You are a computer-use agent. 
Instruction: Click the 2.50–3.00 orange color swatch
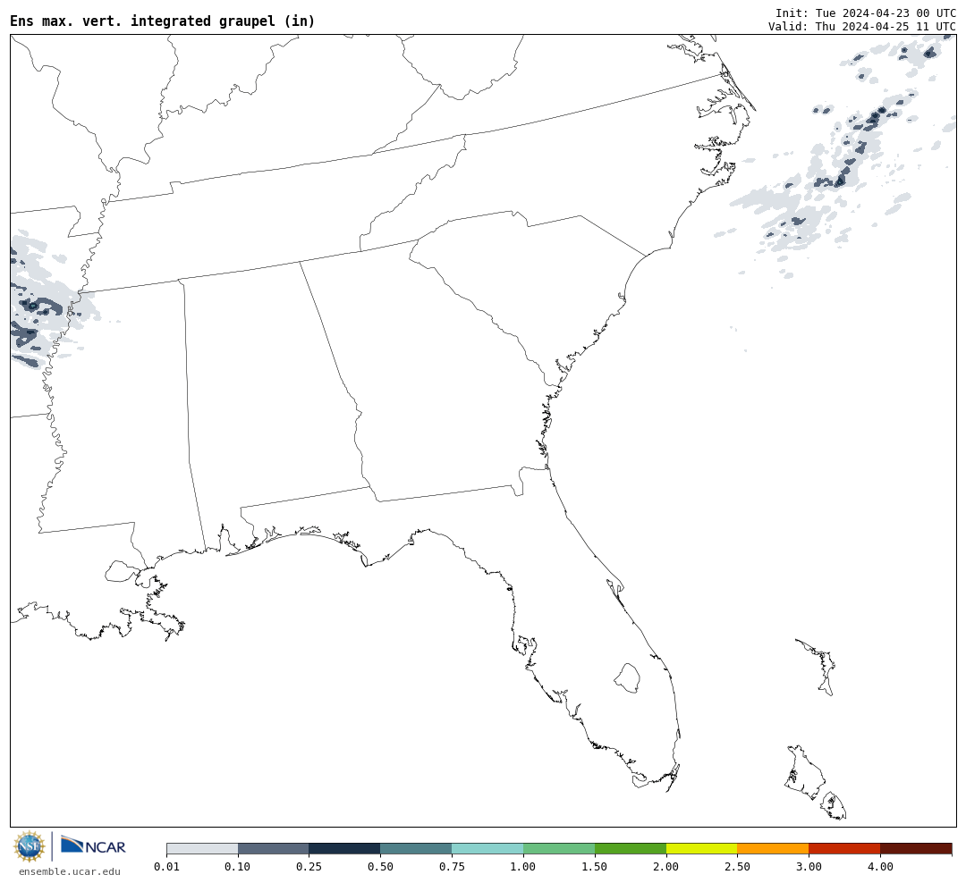[773, 849]
